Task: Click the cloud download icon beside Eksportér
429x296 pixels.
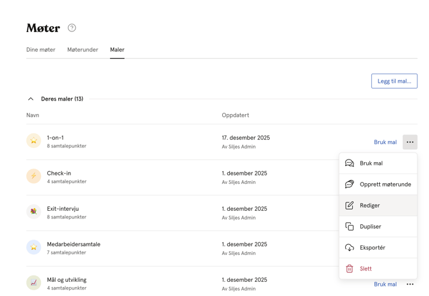Action: [x=350, y=247]
